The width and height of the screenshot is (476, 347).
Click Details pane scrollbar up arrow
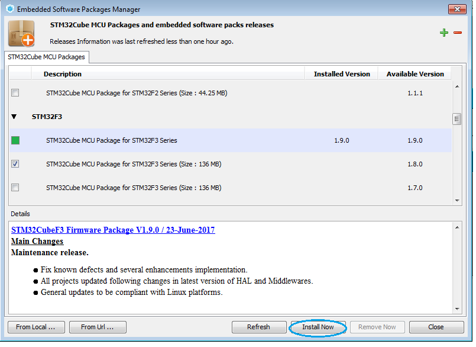click(x=457, y=227)
